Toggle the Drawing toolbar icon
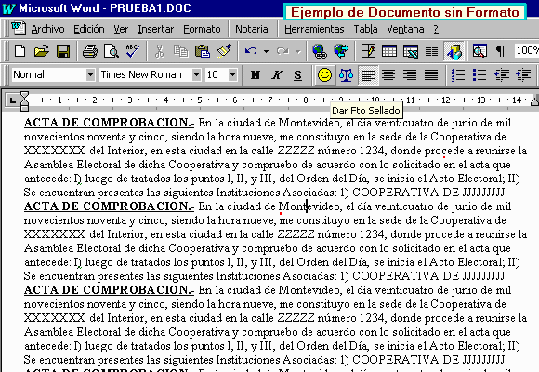The height and width of the screenshot is (372, 539). [454, 51]
